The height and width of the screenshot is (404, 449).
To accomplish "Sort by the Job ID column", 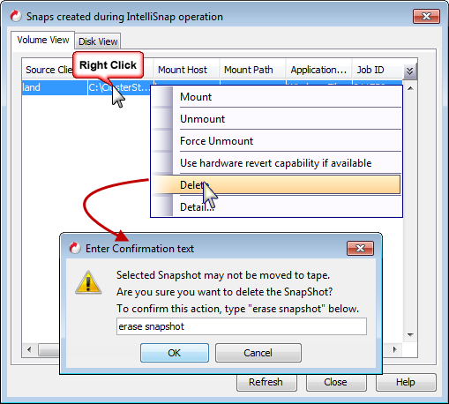I will (x=378, y=70).
